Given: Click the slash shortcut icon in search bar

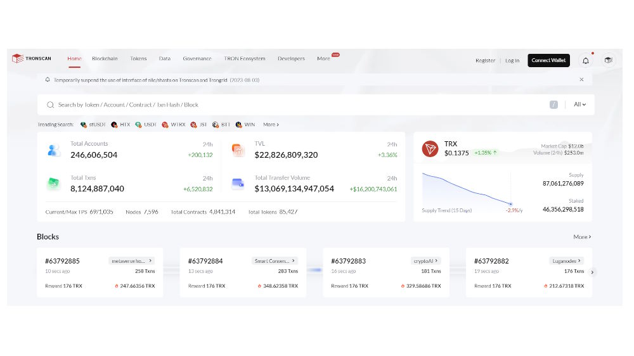Looking at the screenshot, I should pos(553,105).
